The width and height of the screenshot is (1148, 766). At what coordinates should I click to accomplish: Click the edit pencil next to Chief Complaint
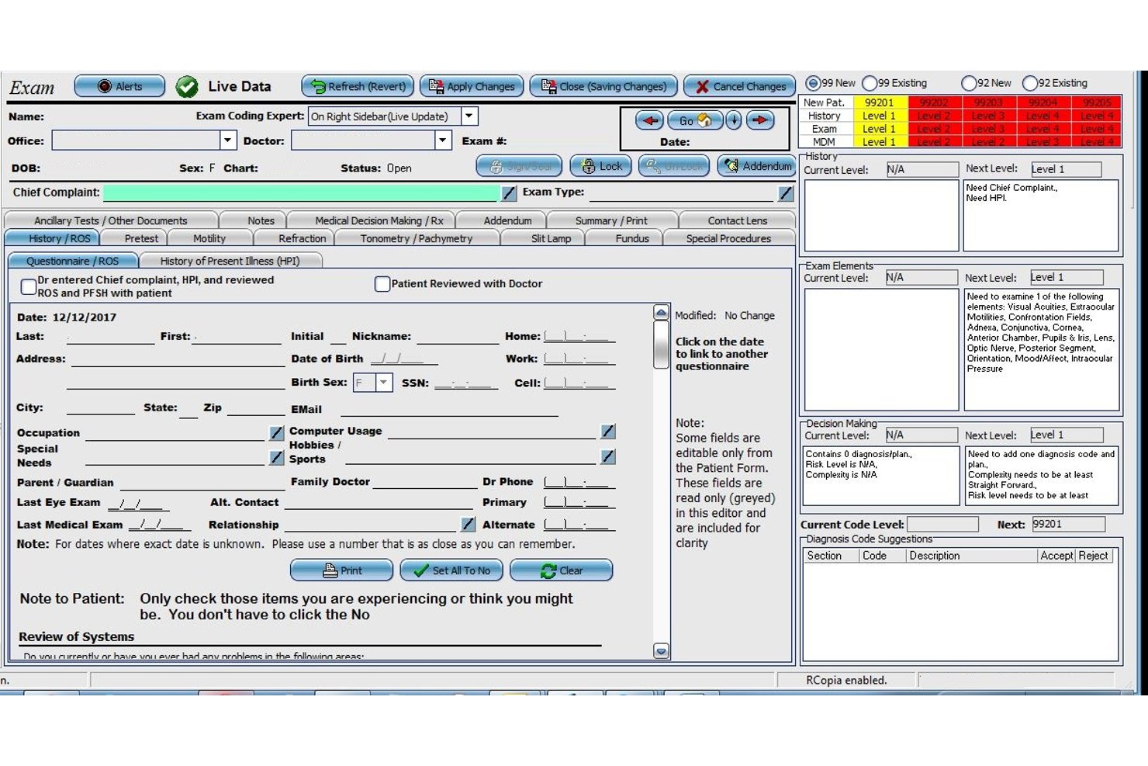[509, 192]
